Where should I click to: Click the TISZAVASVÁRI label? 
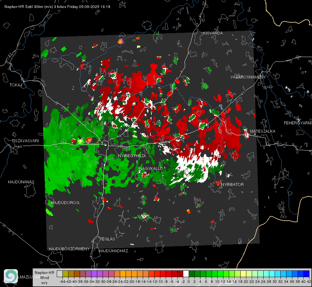click(25, 141)
